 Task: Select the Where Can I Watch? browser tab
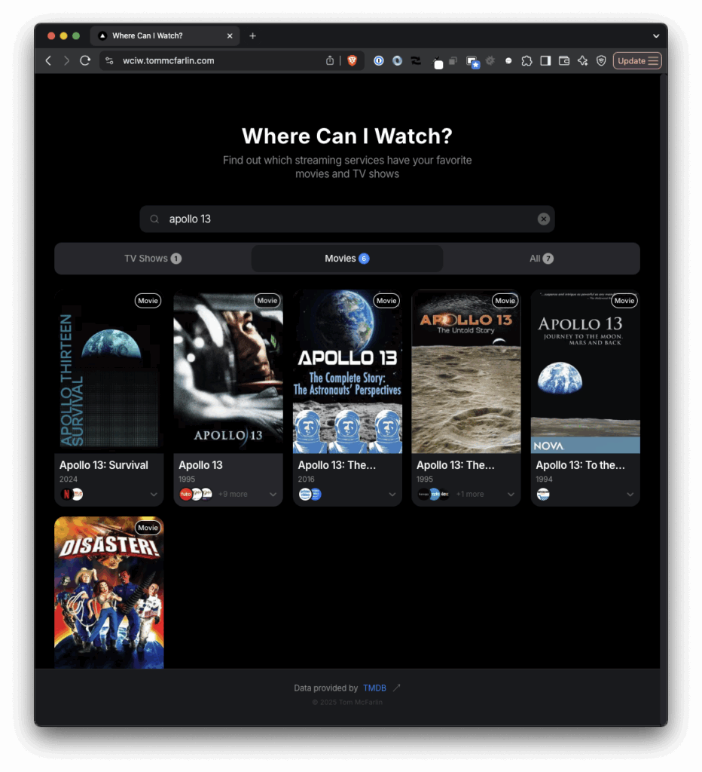165,35
